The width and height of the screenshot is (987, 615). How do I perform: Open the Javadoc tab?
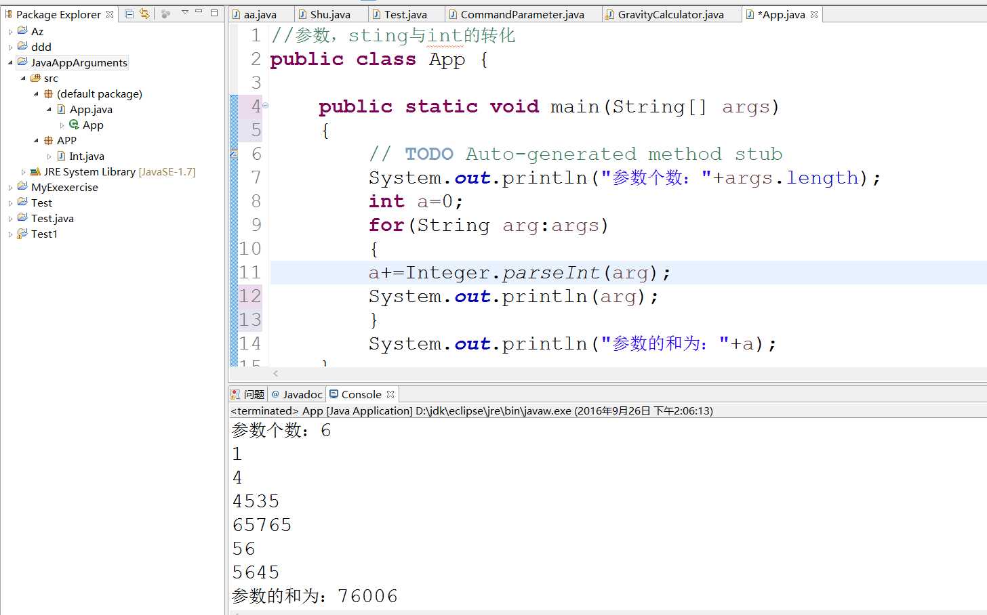coord(297,394)
